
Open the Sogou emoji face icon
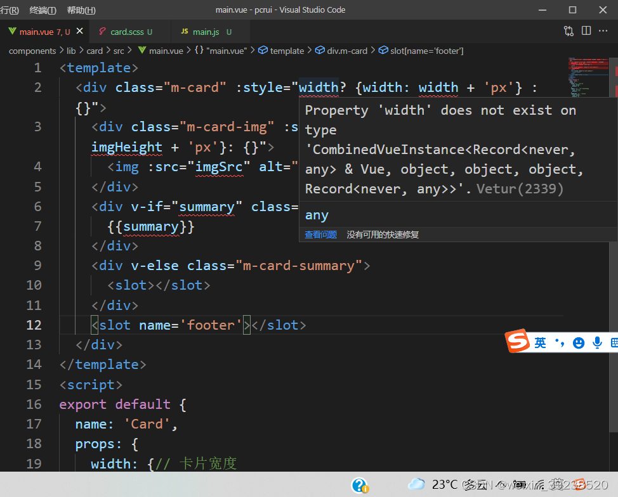[578, 342]
